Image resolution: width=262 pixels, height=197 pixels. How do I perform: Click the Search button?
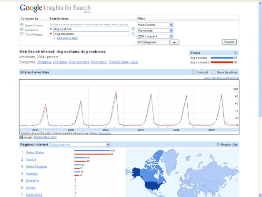click(229, 42)
